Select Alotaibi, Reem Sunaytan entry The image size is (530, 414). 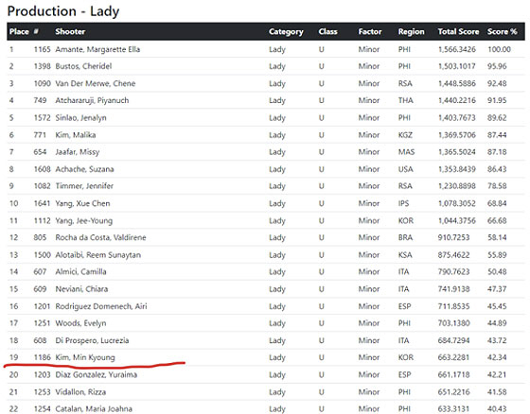97,254
